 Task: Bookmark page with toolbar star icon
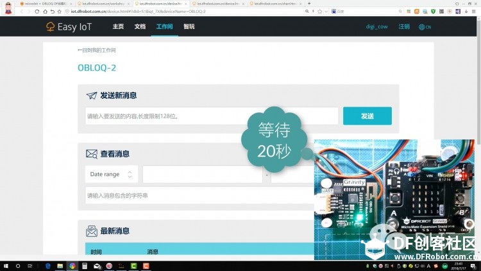pos(59,12)
